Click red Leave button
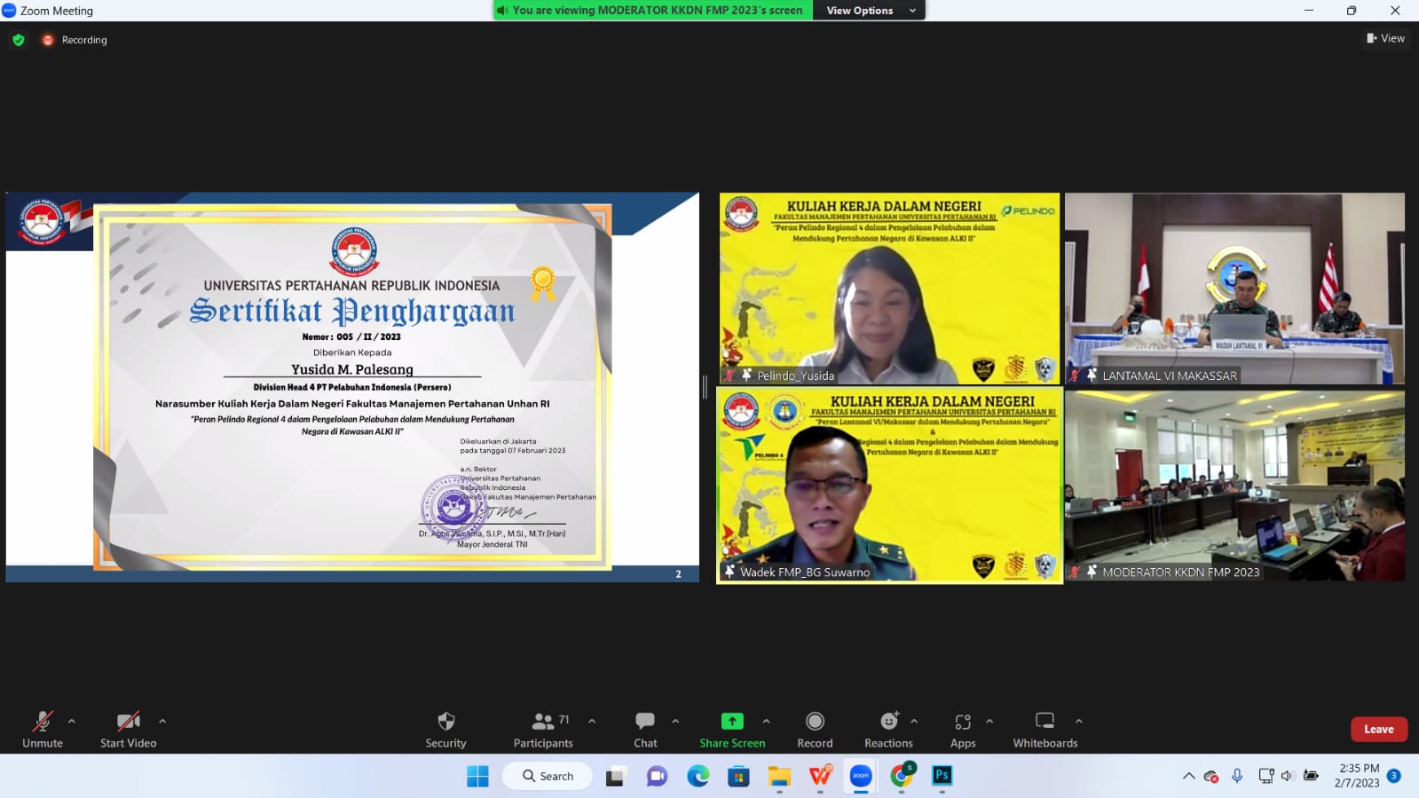 1379,729
